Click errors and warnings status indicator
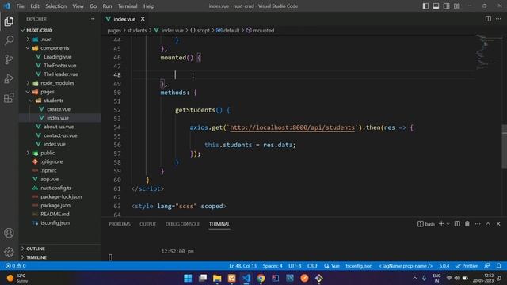Screen dimensions: 507x285 coord(16,266)
